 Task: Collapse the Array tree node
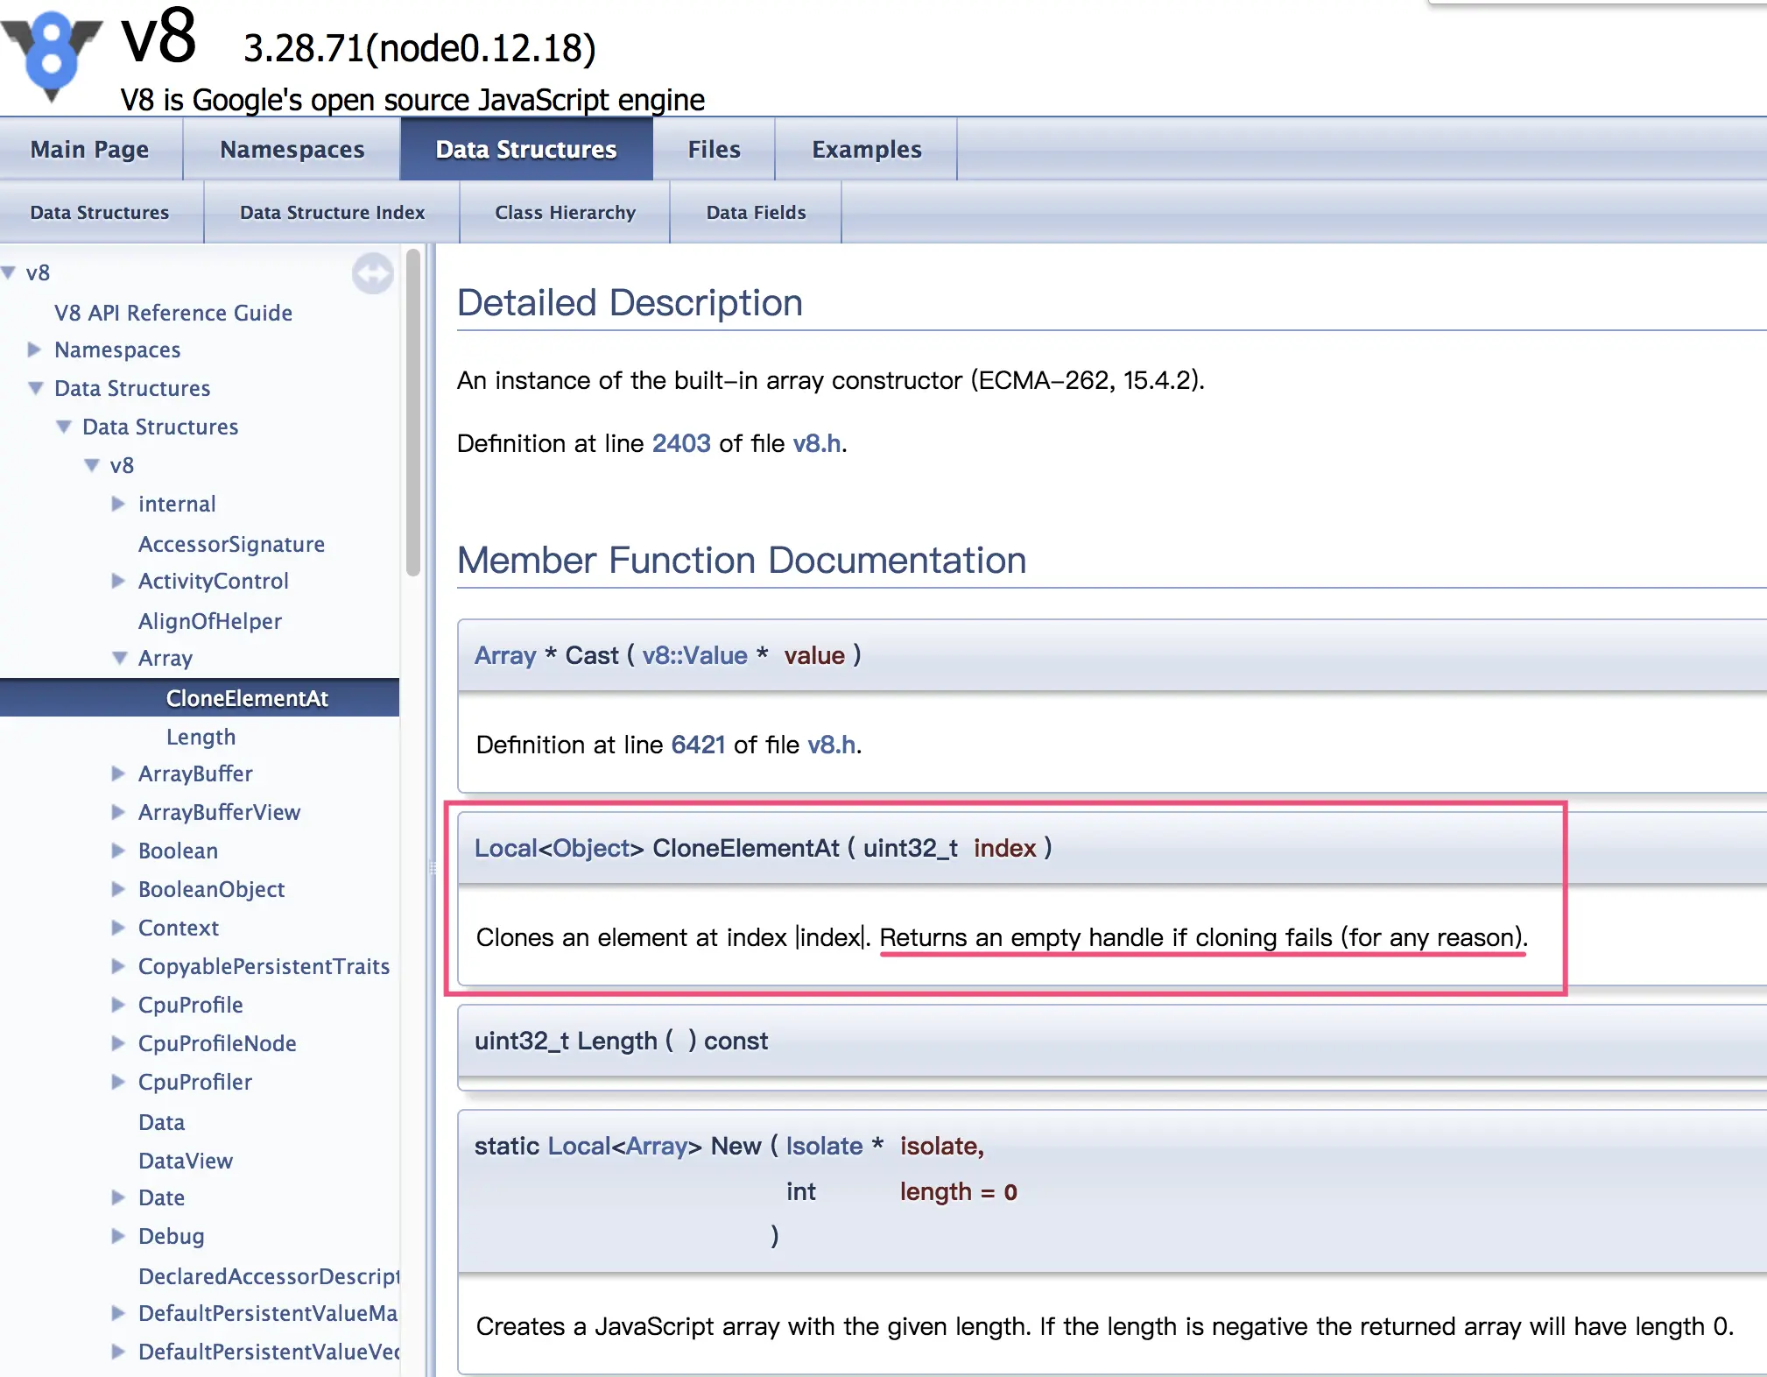[119, 658]
